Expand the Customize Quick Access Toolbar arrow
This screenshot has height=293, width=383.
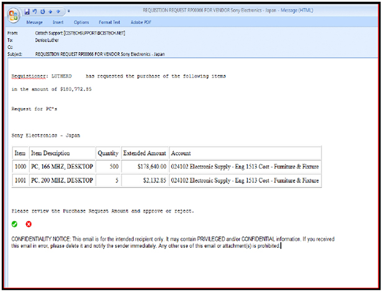pyautogui.click(x=69, y=11)
